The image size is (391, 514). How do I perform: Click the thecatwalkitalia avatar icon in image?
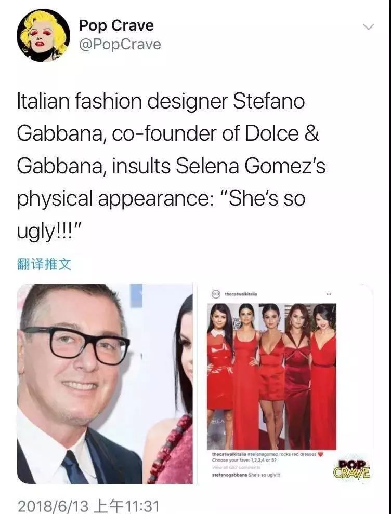pos(215,294)
